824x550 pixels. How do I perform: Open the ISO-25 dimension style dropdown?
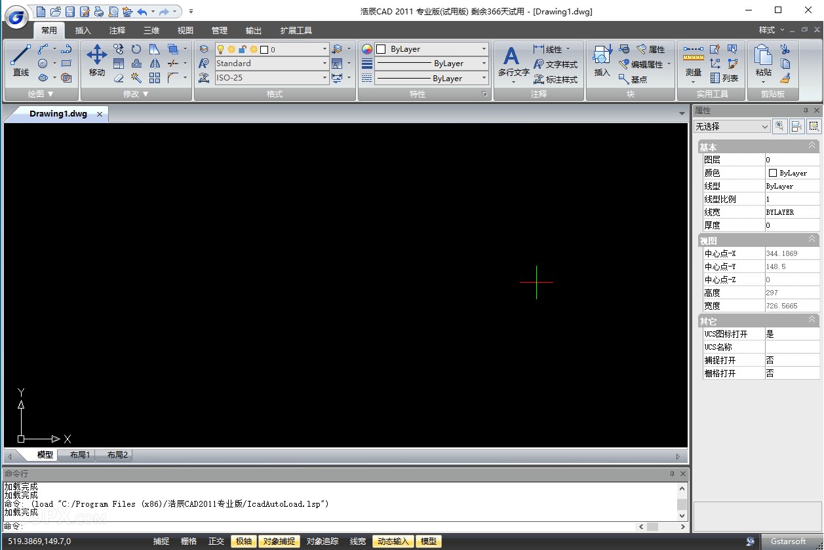(323, 78)
